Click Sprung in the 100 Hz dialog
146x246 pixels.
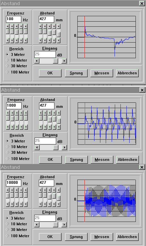(x=76, y=73)
